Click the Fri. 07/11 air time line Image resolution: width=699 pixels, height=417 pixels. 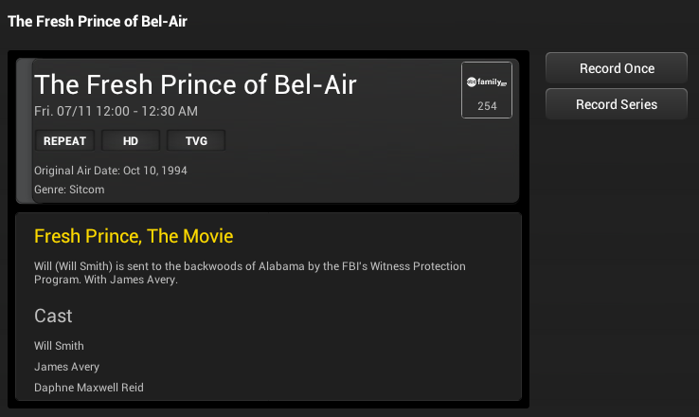click(116, 111)
